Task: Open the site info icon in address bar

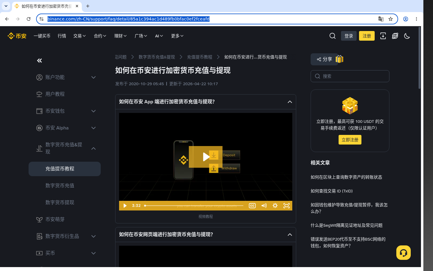Action: [x=42, y=19]
